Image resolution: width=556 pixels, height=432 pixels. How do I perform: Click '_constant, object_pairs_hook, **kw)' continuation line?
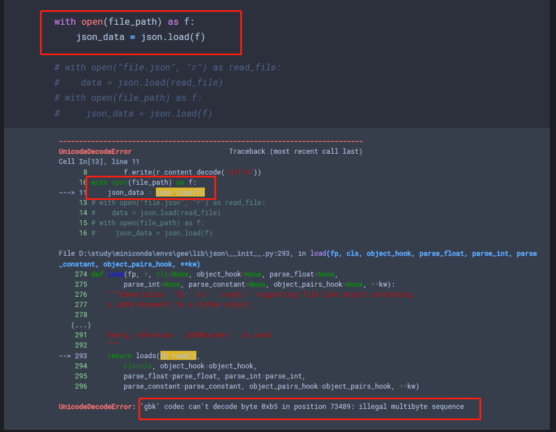click(x=129, y=264)
